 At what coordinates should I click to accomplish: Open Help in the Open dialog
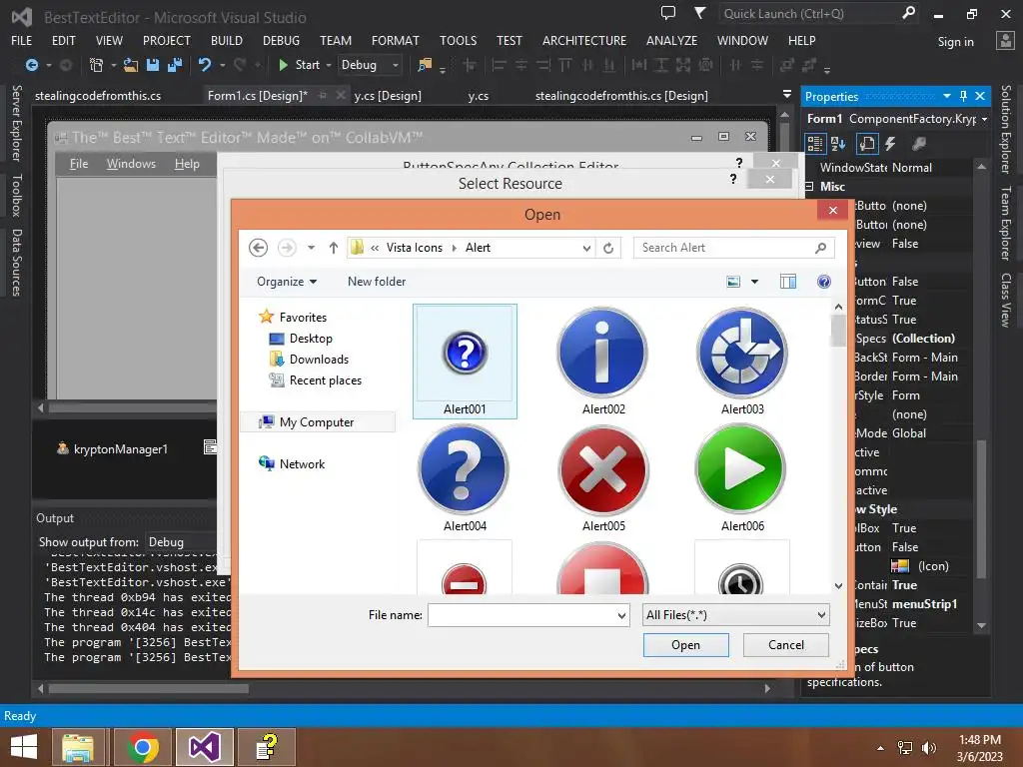pos(824,282)
